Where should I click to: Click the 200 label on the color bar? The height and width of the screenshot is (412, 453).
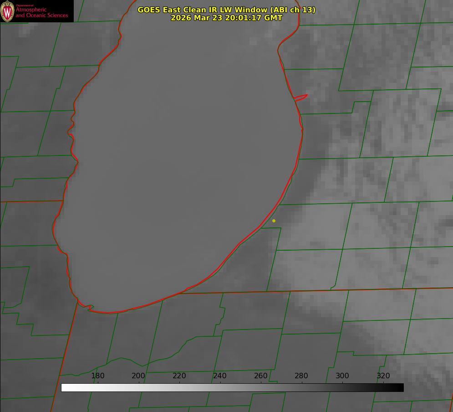(x=138, y=376)
